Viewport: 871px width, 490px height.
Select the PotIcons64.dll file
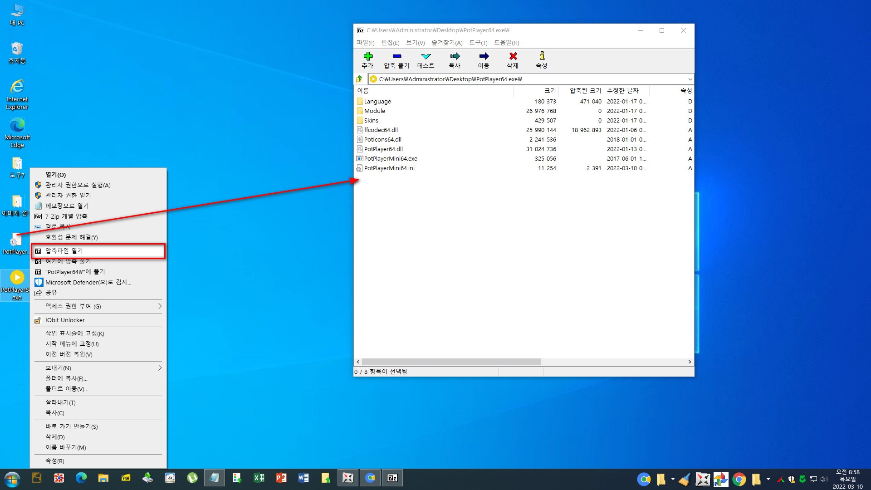524,139
